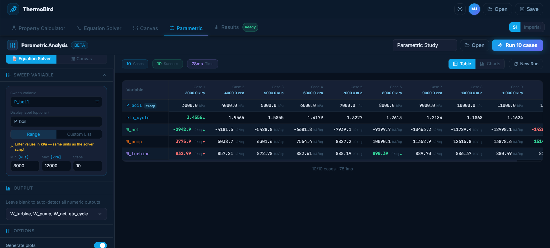Screen dimensions: 550x248
Task: Click the Output section chart icon
Action: point(8,188)
